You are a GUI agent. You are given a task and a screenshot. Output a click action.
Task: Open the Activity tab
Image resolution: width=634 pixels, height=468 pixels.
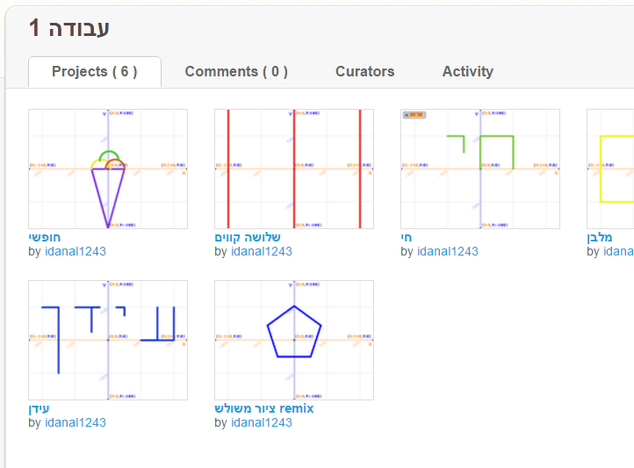pyautogui.click(x=468, y=72)
